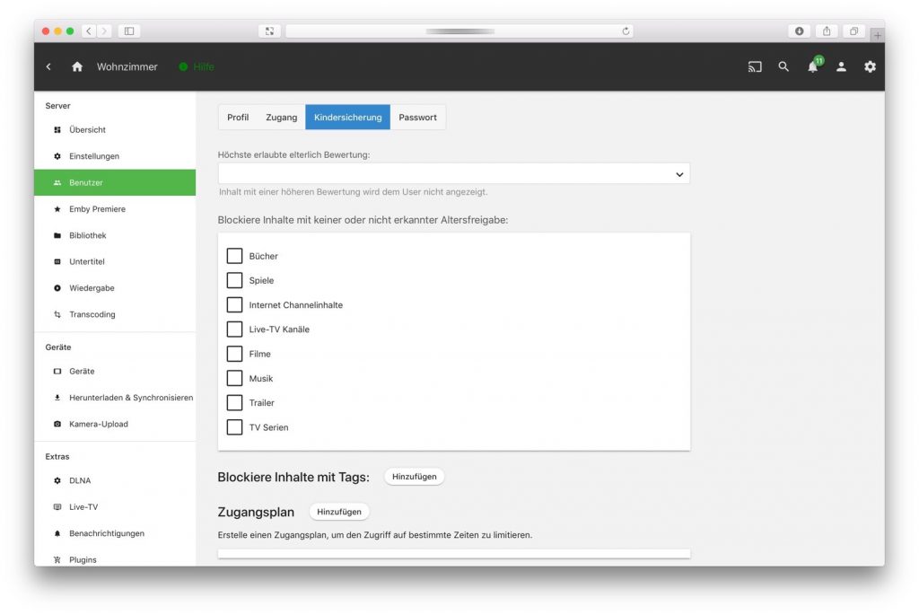
Task: Click the Bibliothek folder icon
Action: [57, 235]
